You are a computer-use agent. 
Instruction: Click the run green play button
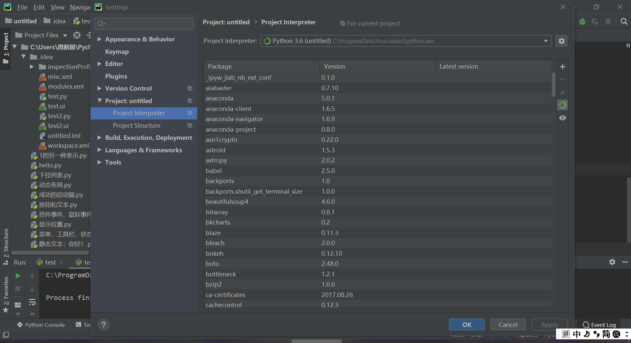click(18, 276)
